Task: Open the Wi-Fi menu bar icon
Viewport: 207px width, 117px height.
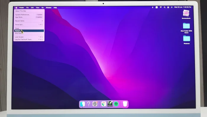Action: click(161, 7)
